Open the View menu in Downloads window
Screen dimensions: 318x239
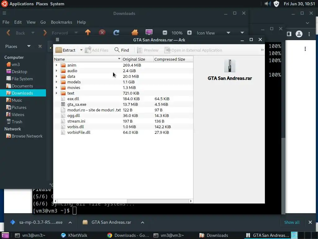(x=31, y=22)
